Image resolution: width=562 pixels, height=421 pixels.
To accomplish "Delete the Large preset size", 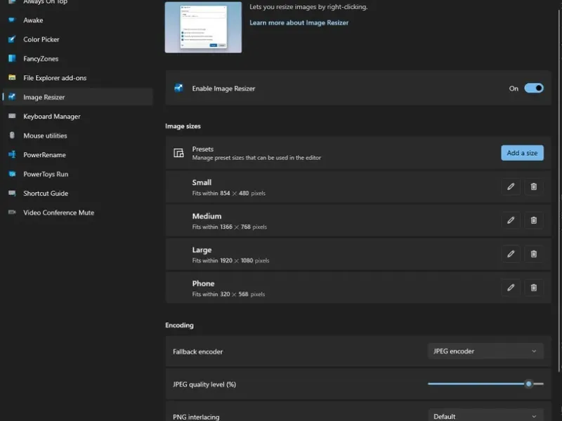I will tap(534, 254).
